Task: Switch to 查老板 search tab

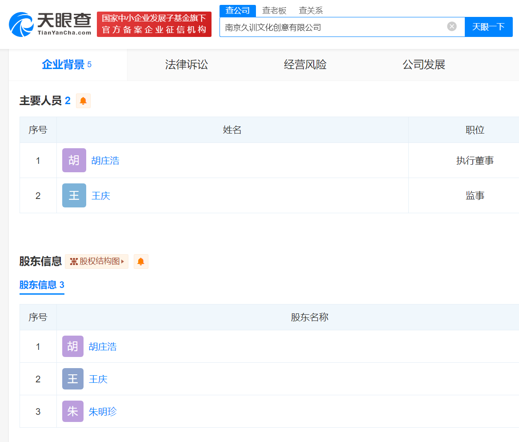Action: (274, 11)
